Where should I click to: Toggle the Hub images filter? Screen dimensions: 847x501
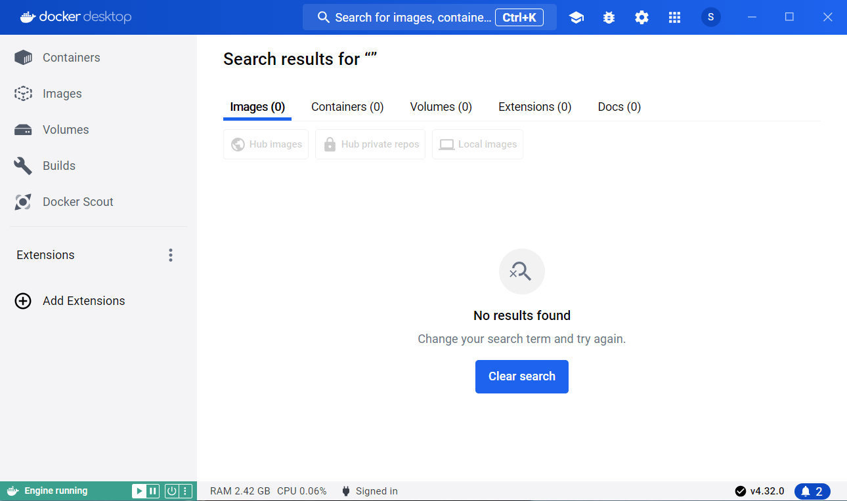[x=266, y=144]
